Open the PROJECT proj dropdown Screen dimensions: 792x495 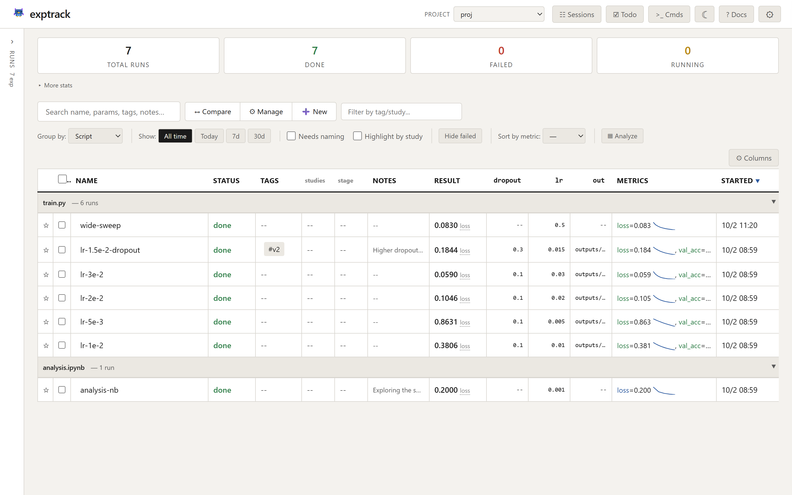pyautogui.click(x=499, y=14)
